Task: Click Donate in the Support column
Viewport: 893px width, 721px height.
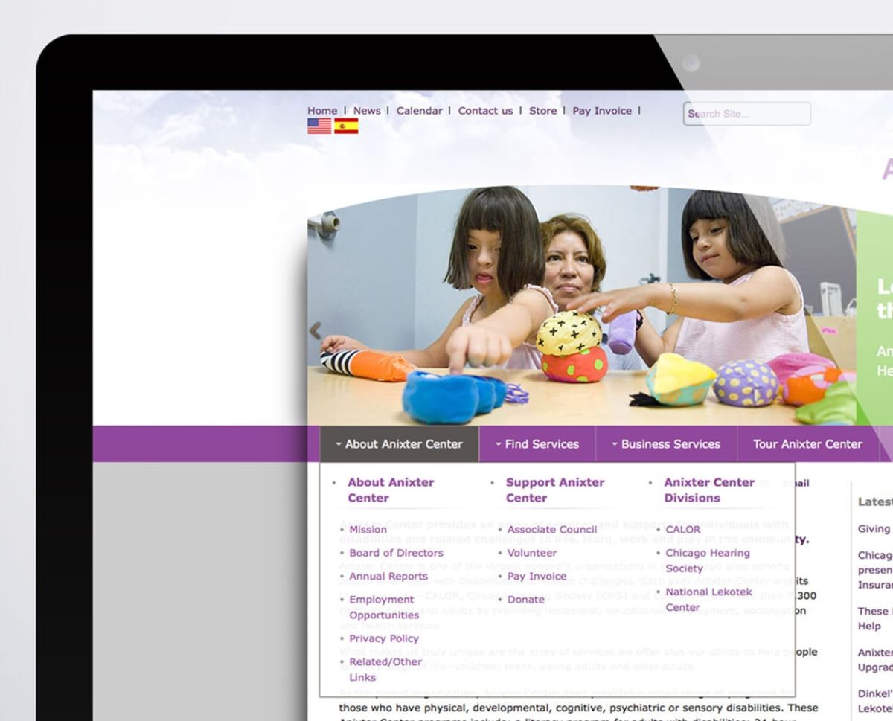Action: (525, 600)
